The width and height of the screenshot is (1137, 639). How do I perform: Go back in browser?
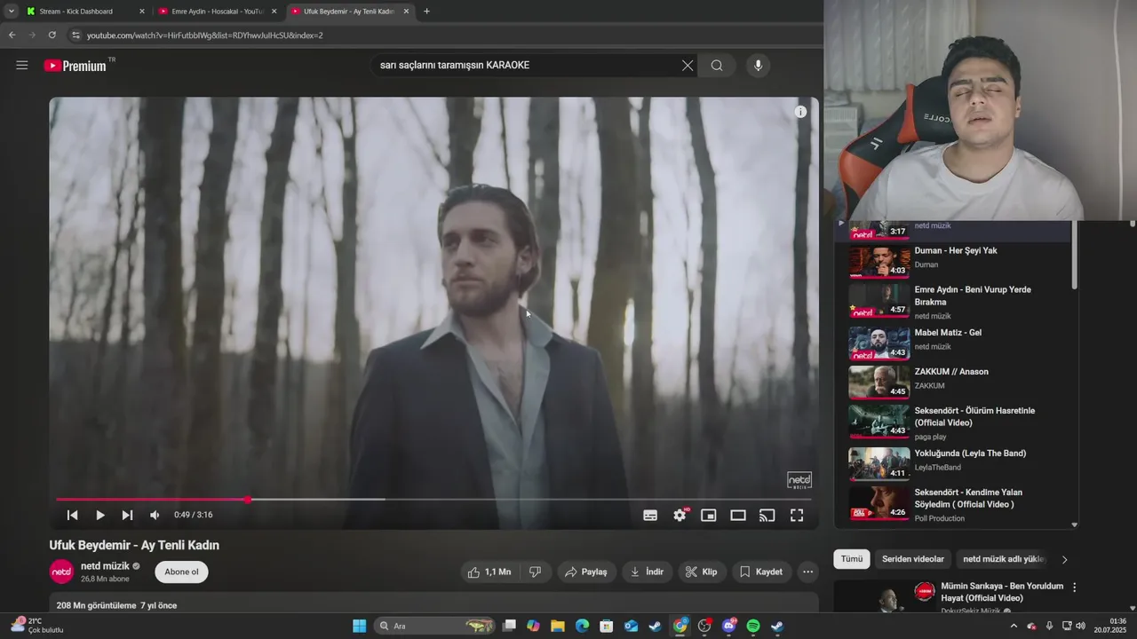(12, 35)
